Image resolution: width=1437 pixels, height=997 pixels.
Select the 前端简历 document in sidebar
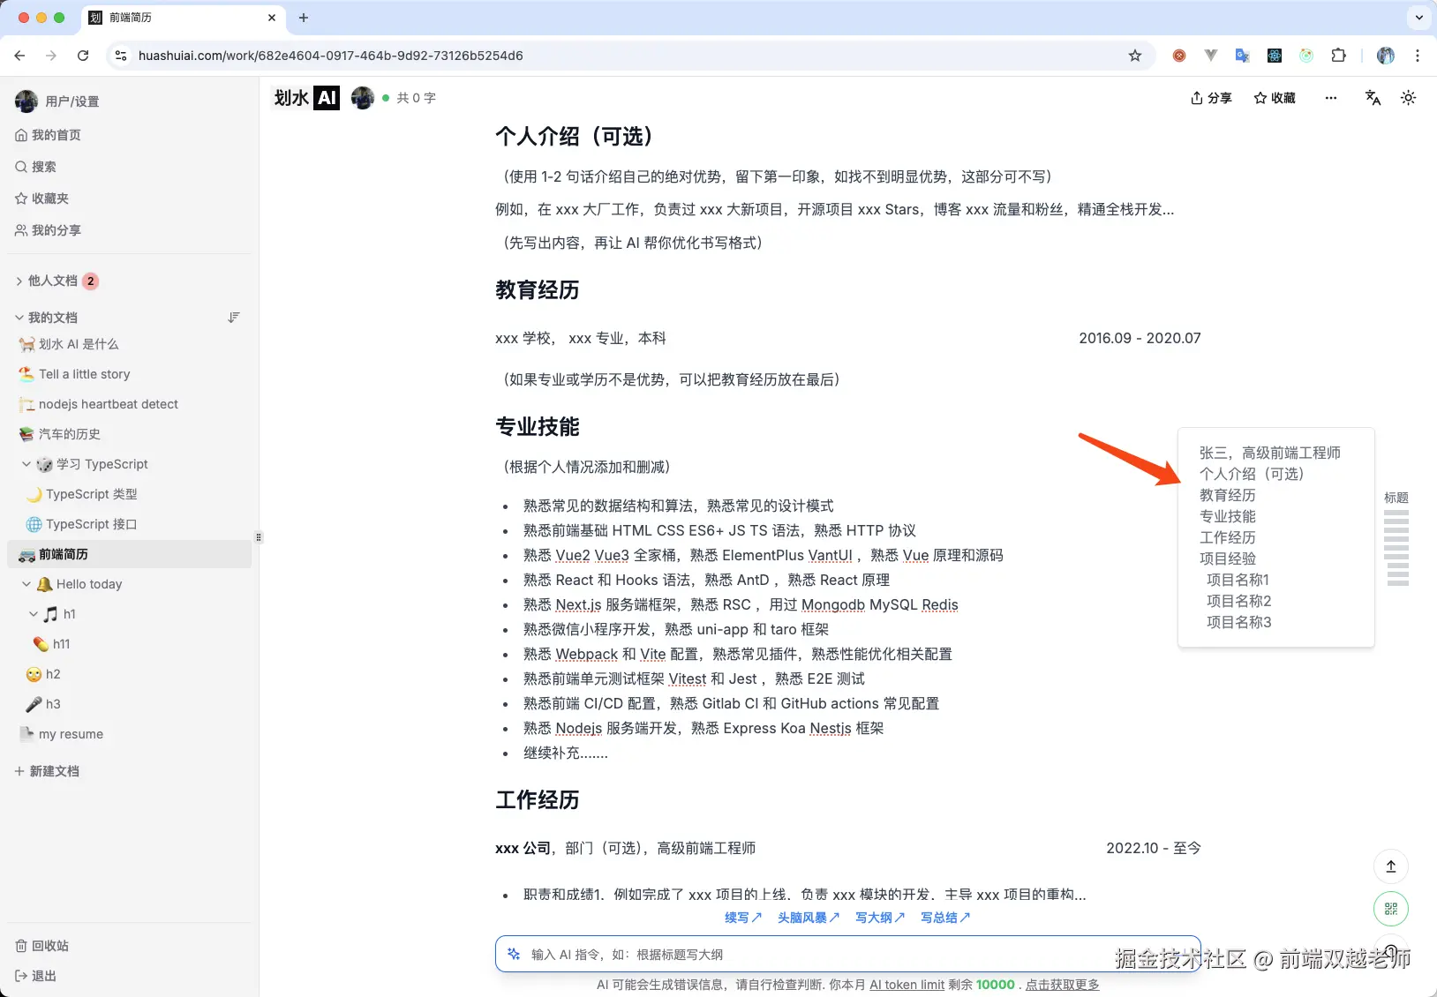pyautogui.click(x=130, y=554)
